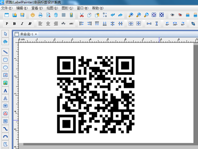Open document settings gear icon
Screen dimensions: 198x149
tap(33, 15)
